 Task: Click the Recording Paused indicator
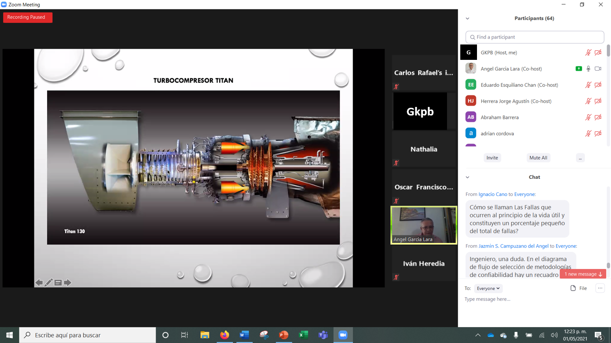tap(28, 17)
